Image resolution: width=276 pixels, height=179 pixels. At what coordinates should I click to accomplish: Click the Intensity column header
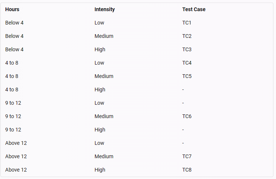[x=105, y=9]
